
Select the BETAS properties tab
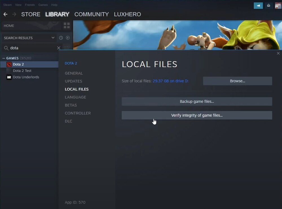tap(71, 105)
